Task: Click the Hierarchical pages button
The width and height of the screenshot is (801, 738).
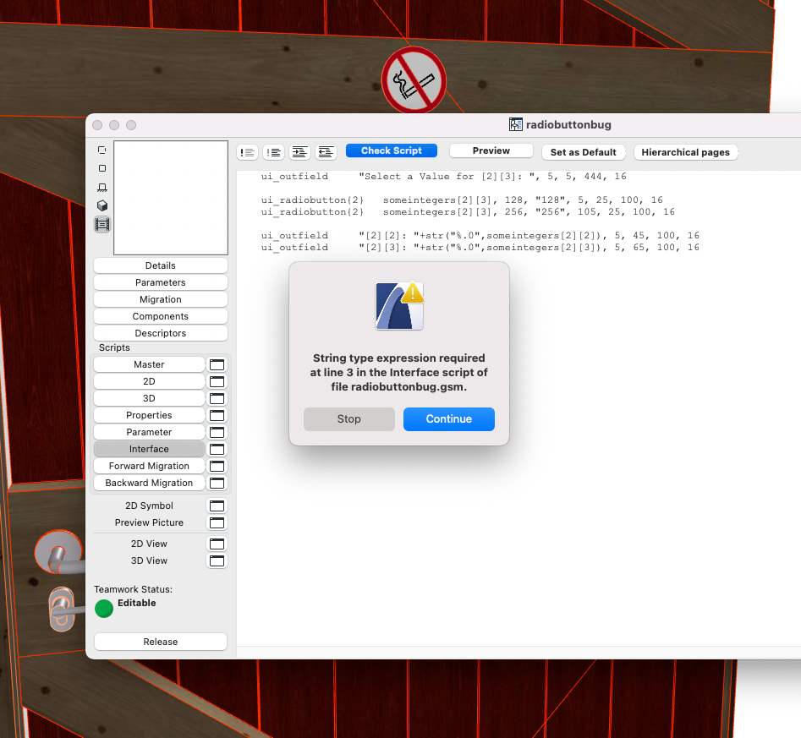Action: (686, 152)
